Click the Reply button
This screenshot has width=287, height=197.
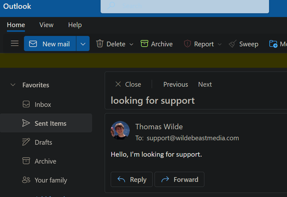click(x=132, y=179)
